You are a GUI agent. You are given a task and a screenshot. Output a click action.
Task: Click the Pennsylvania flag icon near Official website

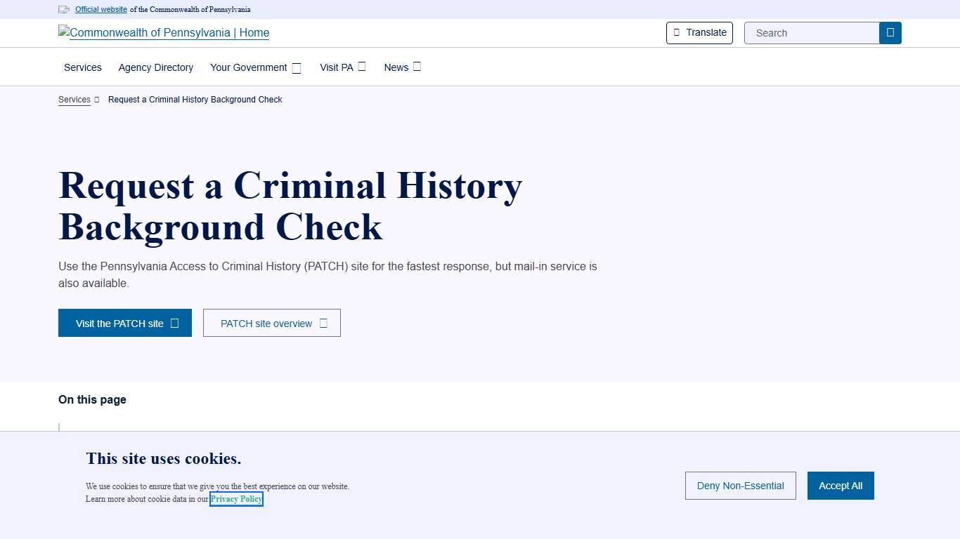tap(63, 9)
